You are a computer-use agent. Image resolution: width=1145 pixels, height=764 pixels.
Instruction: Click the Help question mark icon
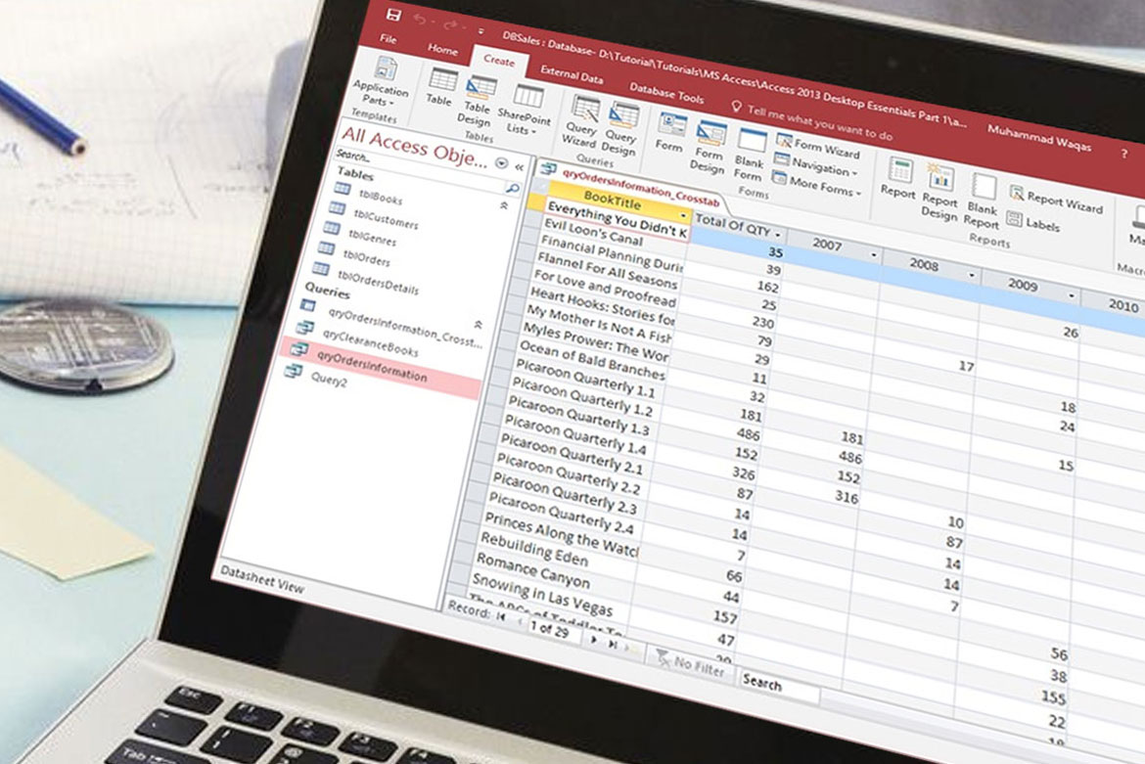click(x=1123, y=154)
